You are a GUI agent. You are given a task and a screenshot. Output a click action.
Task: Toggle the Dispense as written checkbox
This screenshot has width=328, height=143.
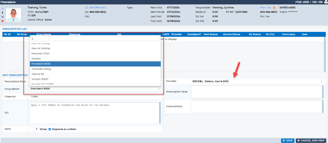tap(50, 129)
